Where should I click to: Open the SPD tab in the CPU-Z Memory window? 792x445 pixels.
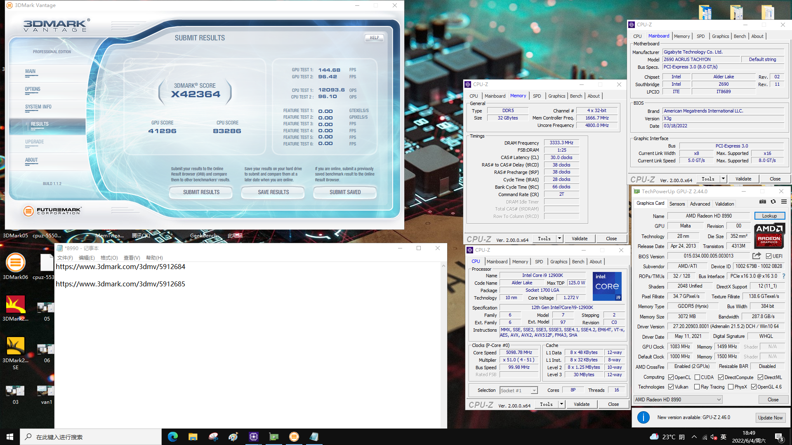(537, 96)
